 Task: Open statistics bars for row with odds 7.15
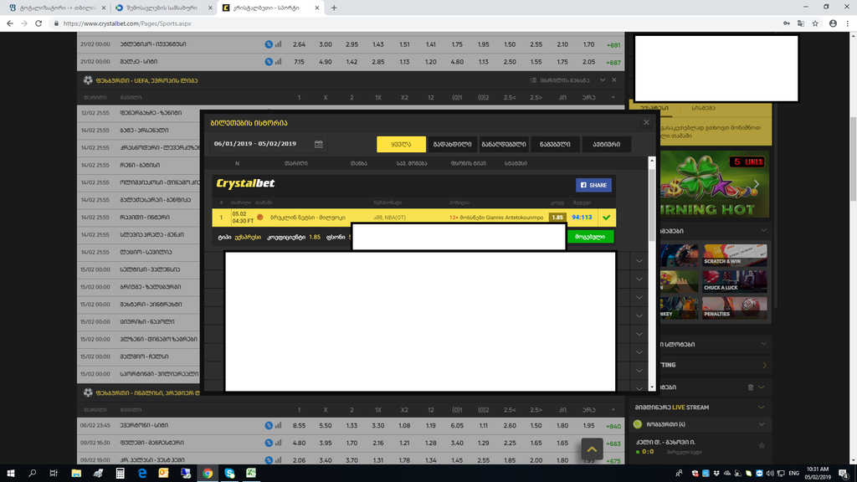[x=278, y=62]
